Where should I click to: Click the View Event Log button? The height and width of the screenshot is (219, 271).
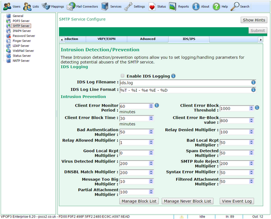237,201
